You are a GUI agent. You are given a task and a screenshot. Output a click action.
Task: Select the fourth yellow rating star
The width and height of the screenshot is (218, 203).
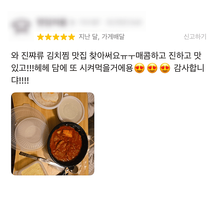click(64, 37)
